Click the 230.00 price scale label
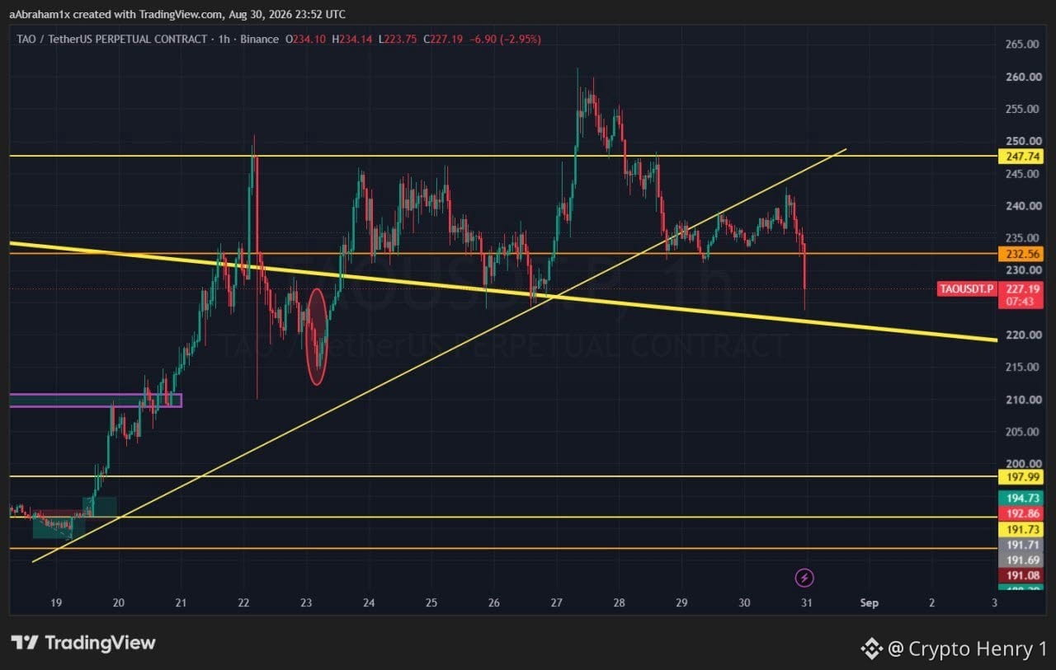1056x670 pixels. [1021, 270]
